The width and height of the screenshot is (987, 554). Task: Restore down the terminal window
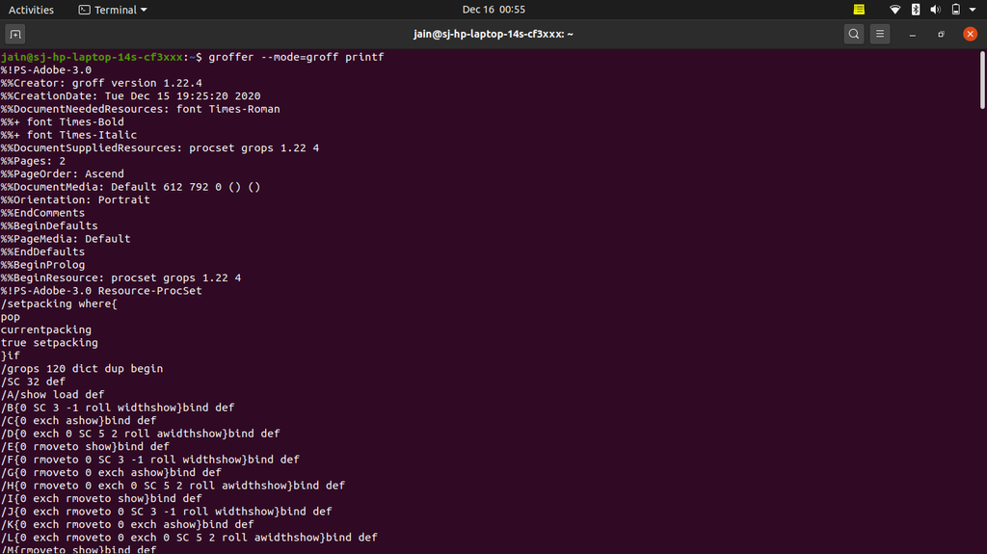pyautogui.click(x=941, y=34)
